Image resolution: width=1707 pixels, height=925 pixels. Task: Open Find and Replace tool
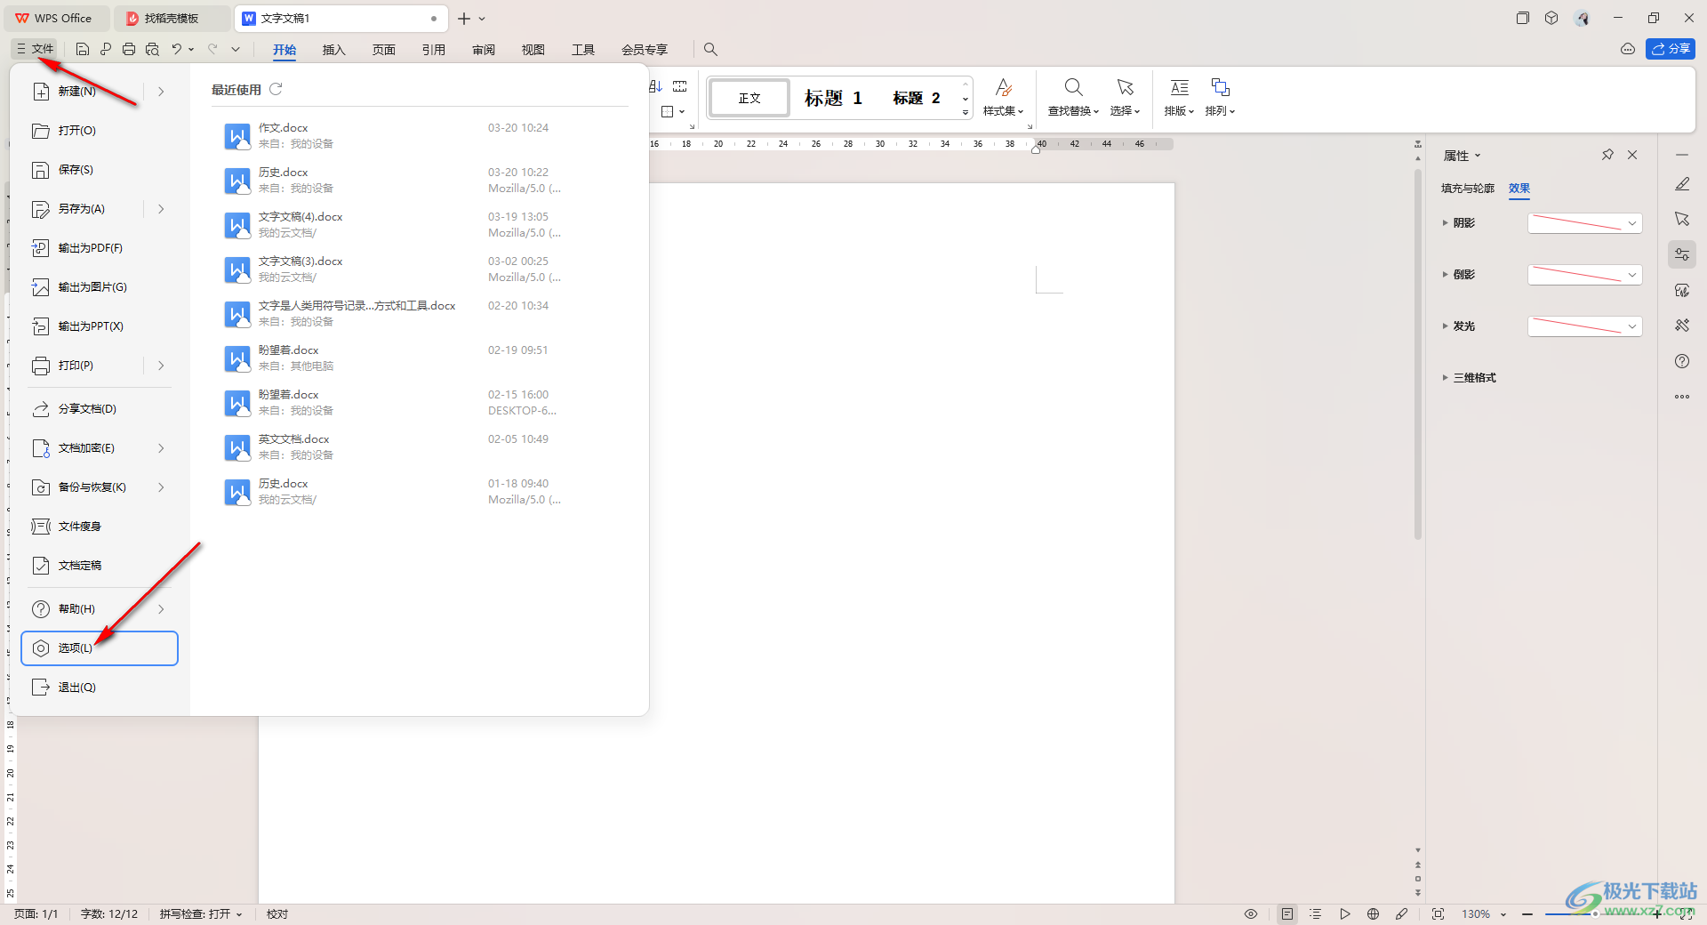(x=1073, y=97)
